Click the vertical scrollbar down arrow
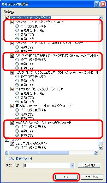The image size is (107, 183). tap(100, 148)
